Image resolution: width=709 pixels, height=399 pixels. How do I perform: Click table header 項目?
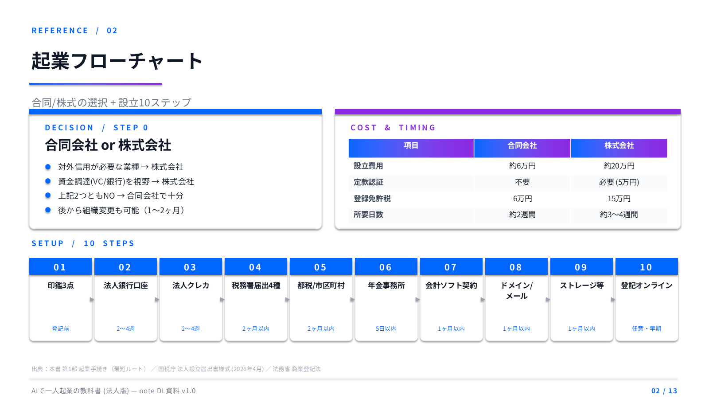click(x=411, y=148)
